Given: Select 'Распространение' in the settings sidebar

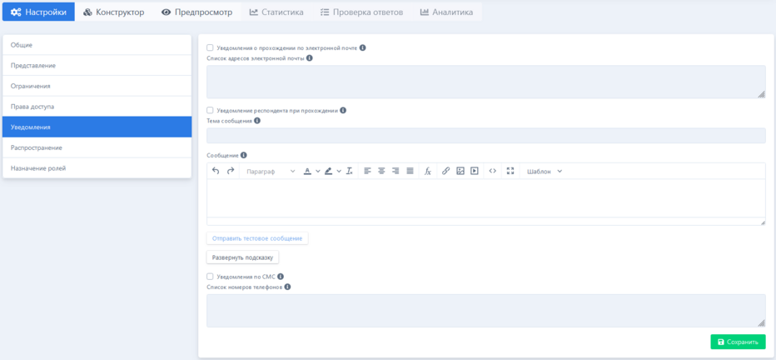Looking at the screenshot, I should pyautogui.click(x=97, y=147).
